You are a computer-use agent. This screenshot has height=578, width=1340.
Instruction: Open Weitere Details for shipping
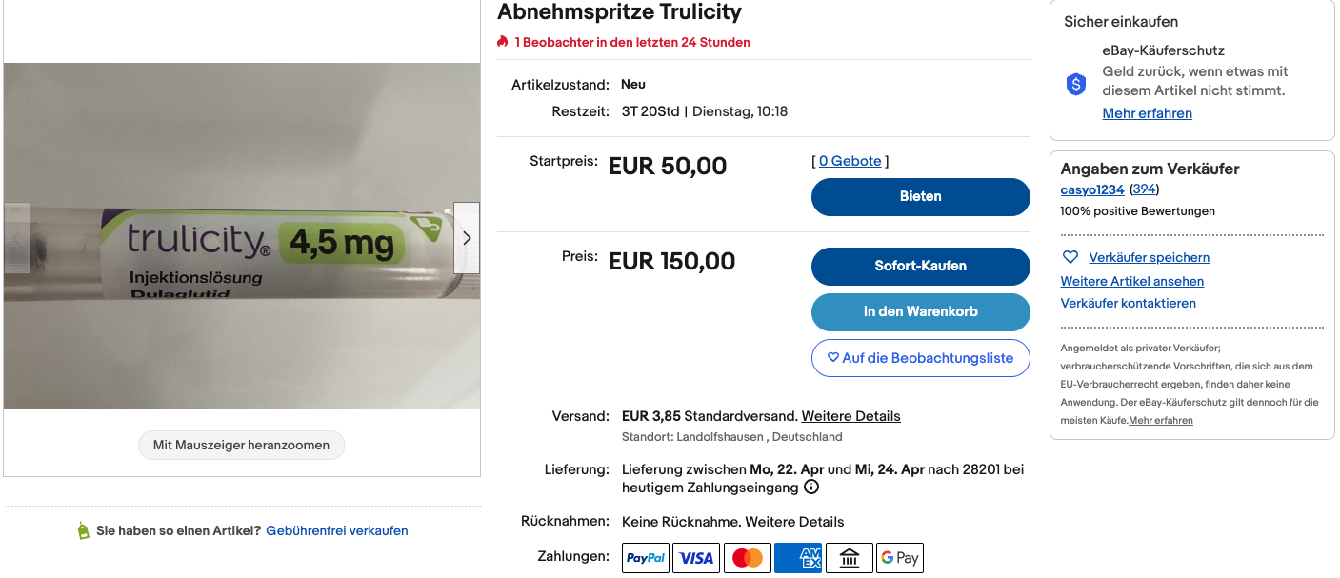850,416
